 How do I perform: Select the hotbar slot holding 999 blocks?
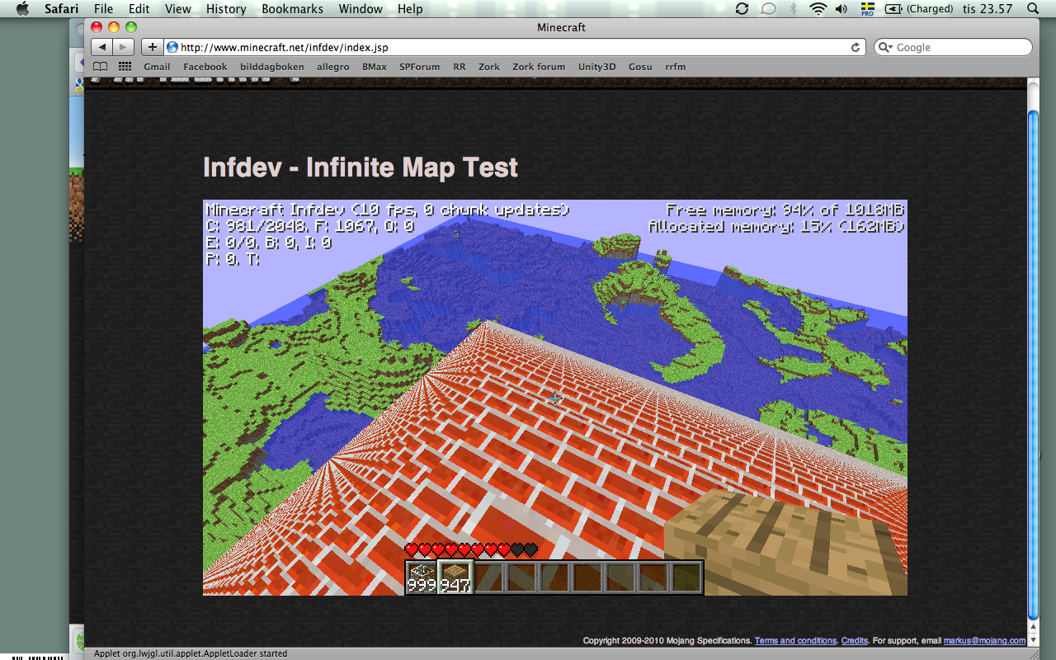422,577
